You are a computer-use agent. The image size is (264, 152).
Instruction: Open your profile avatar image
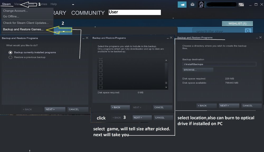pos(201,4)
